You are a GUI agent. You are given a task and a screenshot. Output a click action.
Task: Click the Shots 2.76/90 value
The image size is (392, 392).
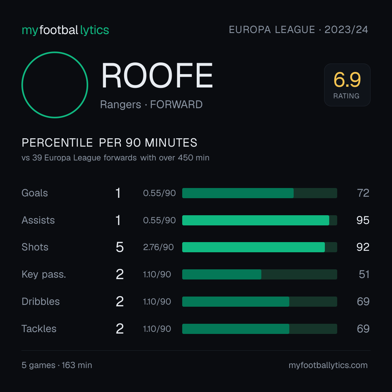(x=158, y=247)
